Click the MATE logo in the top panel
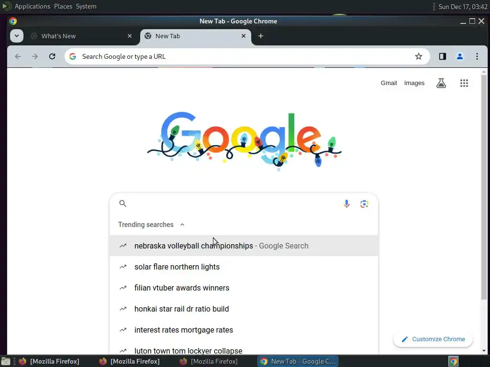The height and width of the screenshot is (367, 490). (x=7, y=6)
